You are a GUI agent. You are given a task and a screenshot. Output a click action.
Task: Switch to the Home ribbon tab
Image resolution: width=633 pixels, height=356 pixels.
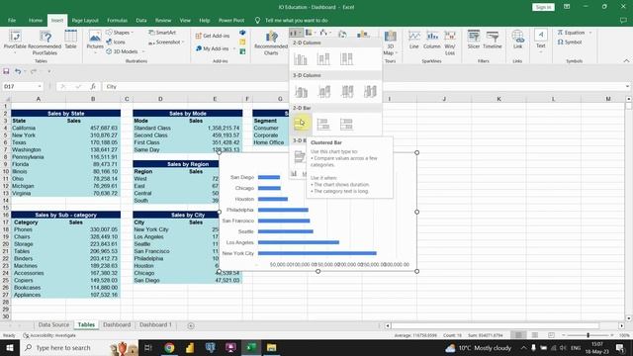[36, 20]
